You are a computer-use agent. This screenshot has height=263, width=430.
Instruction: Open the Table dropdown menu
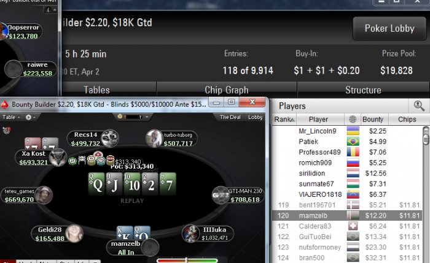[11, 117]
